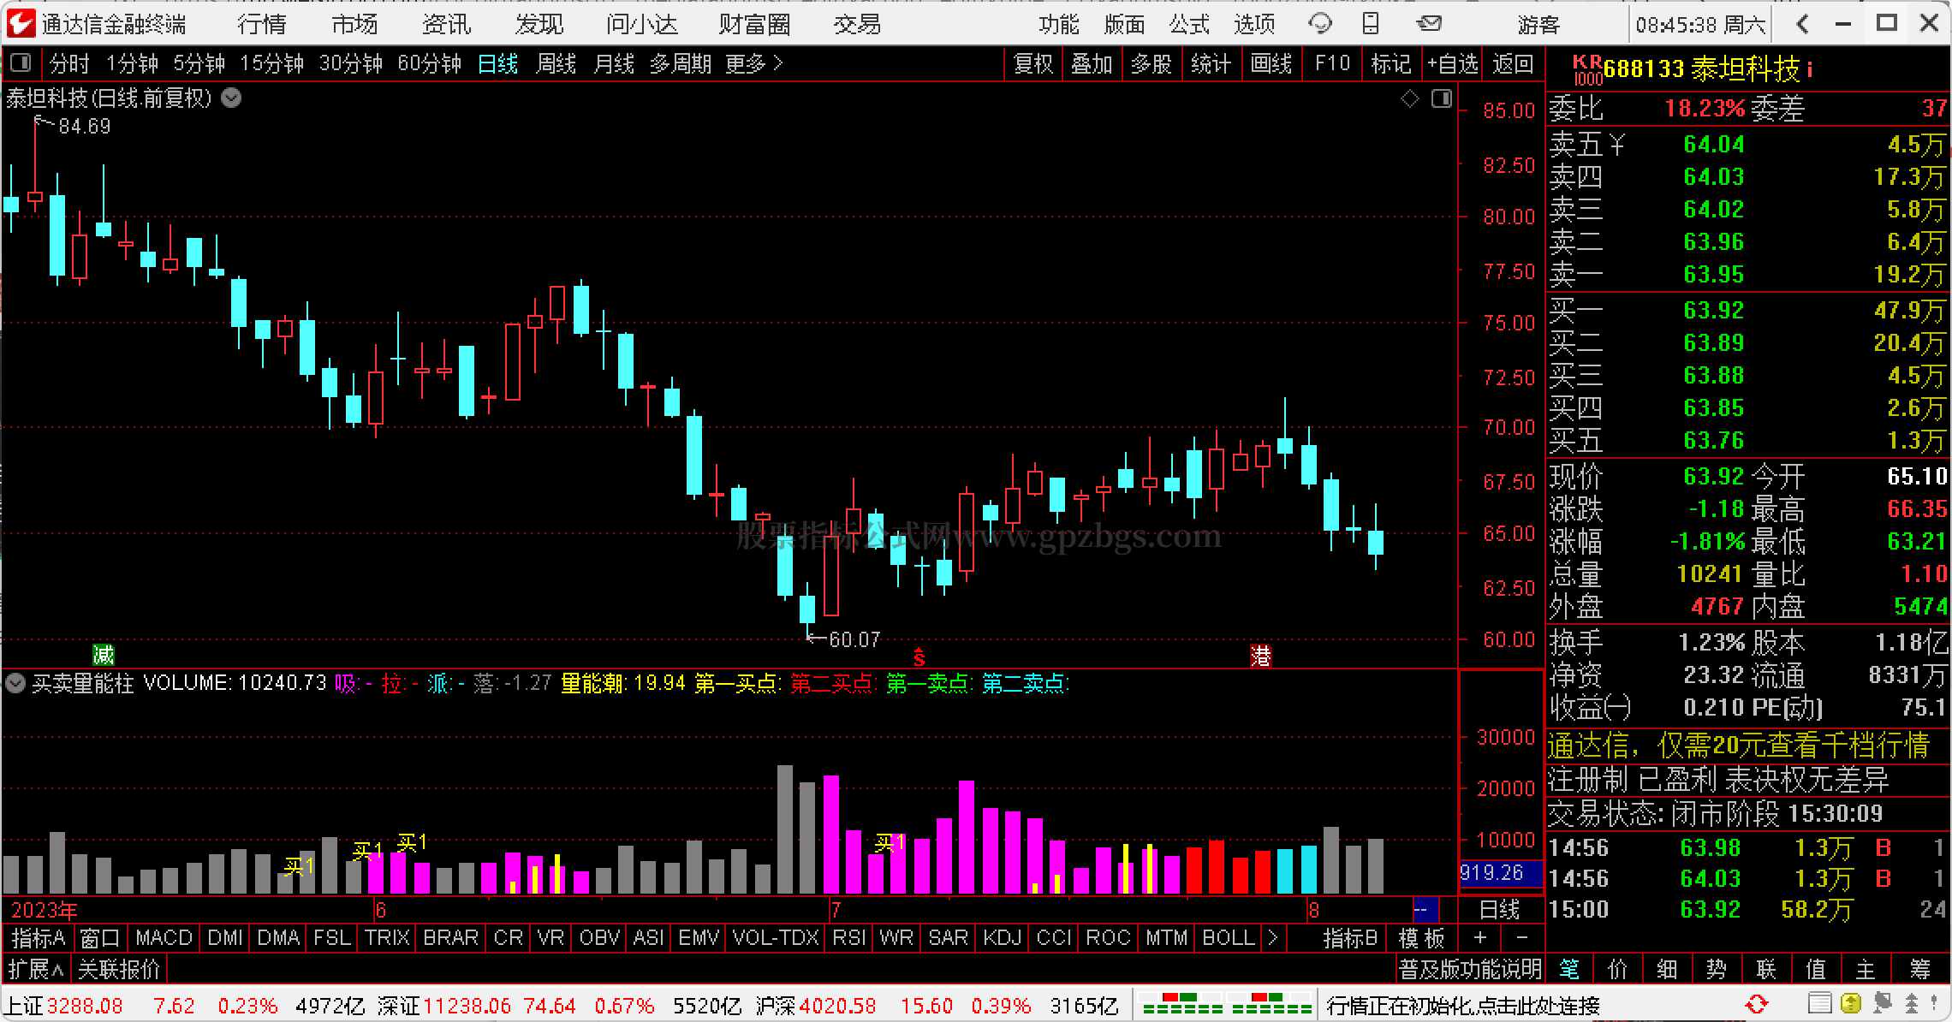Click the plus button to add indicator pane
Viewport: 1952px width, 1022px height.
point(1480,937)
